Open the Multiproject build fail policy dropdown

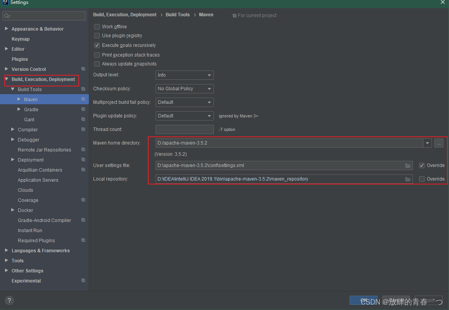click(185, 102)
